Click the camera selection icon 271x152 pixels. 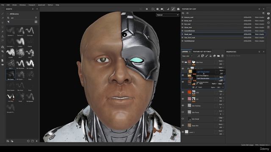[162, 9]
